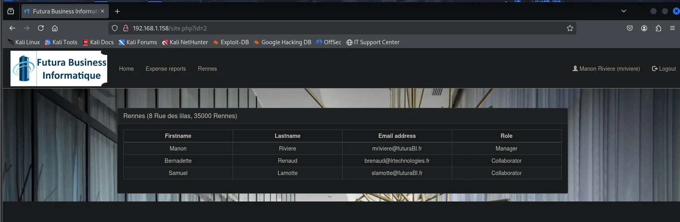Click the browser forward arrow
680x222 pixels.
coord(27,28)
